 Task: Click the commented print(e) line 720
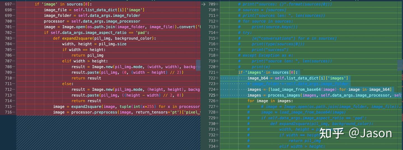point(254,67)
